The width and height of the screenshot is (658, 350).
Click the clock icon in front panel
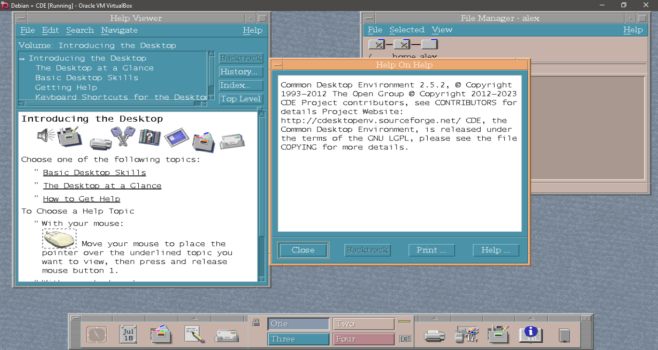tap(96, 334)
